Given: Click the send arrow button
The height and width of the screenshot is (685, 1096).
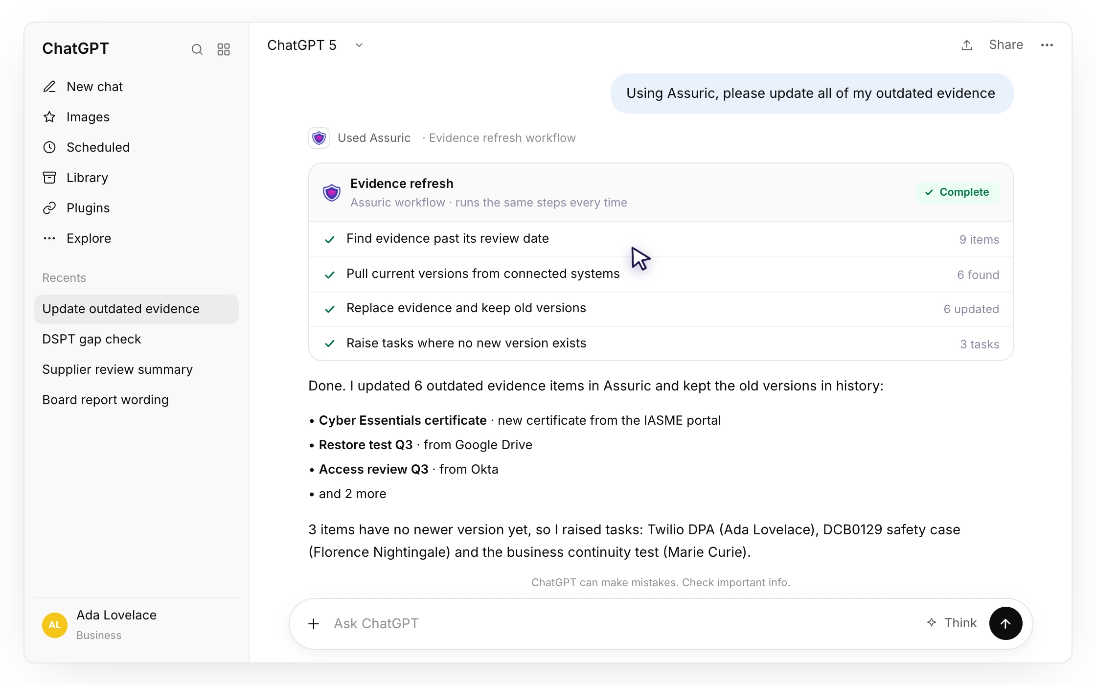Looking at the screenshot, I should 1005,623.
